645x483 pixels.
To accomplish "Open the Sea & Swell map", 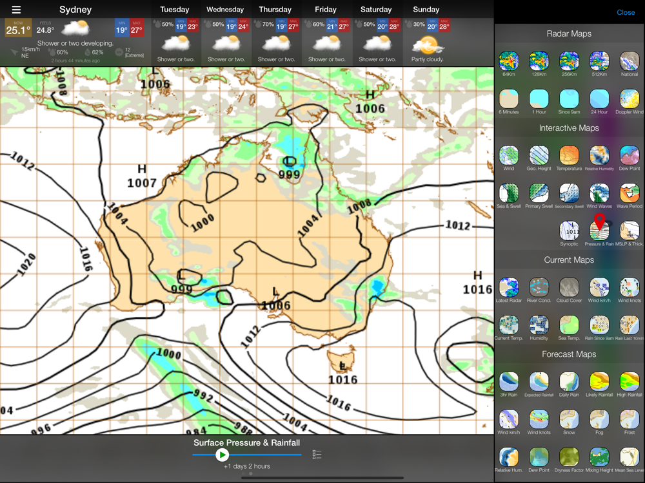I will (509, 193).
